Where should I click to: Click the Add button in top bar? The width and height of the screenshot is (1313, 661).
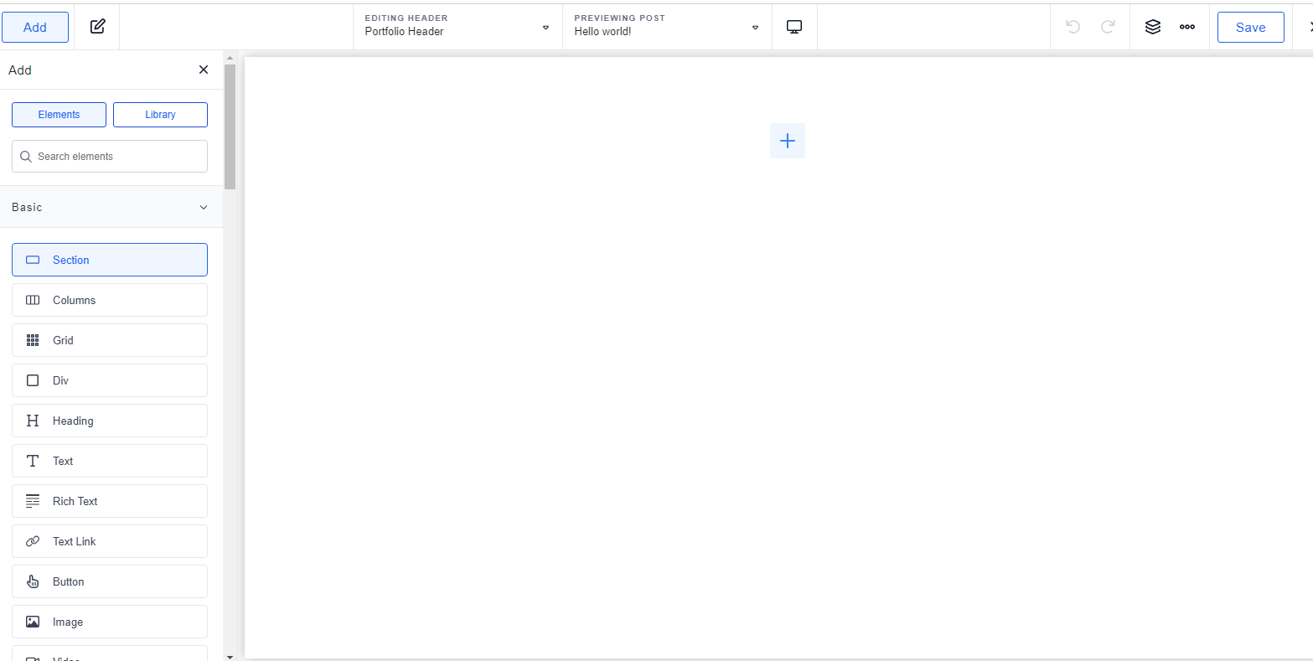(x=35, y=27)
